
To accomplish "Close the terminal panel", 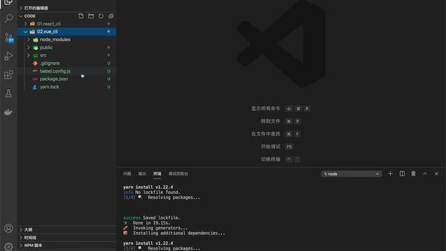I will pos(436,174).
